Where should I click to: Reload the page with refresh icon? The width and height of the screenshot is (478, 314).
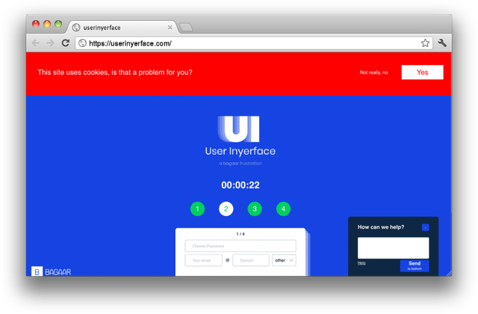click(66, 43)
